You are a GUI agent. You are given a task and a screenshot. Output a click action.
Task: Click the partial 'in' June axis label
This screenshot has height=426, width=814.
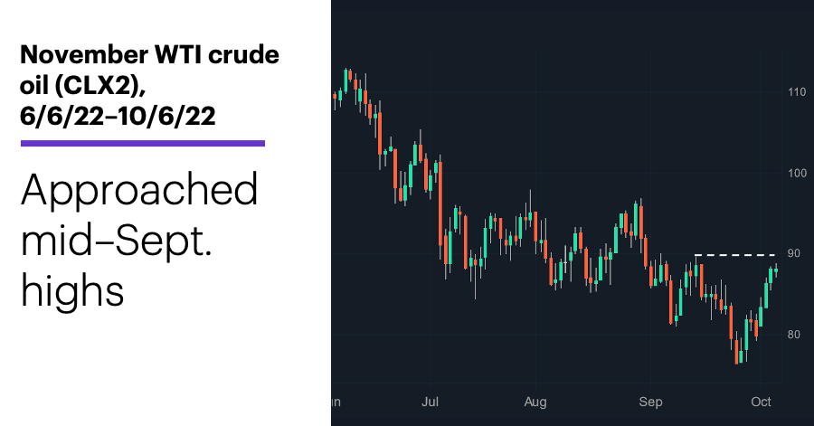(336, 402)
